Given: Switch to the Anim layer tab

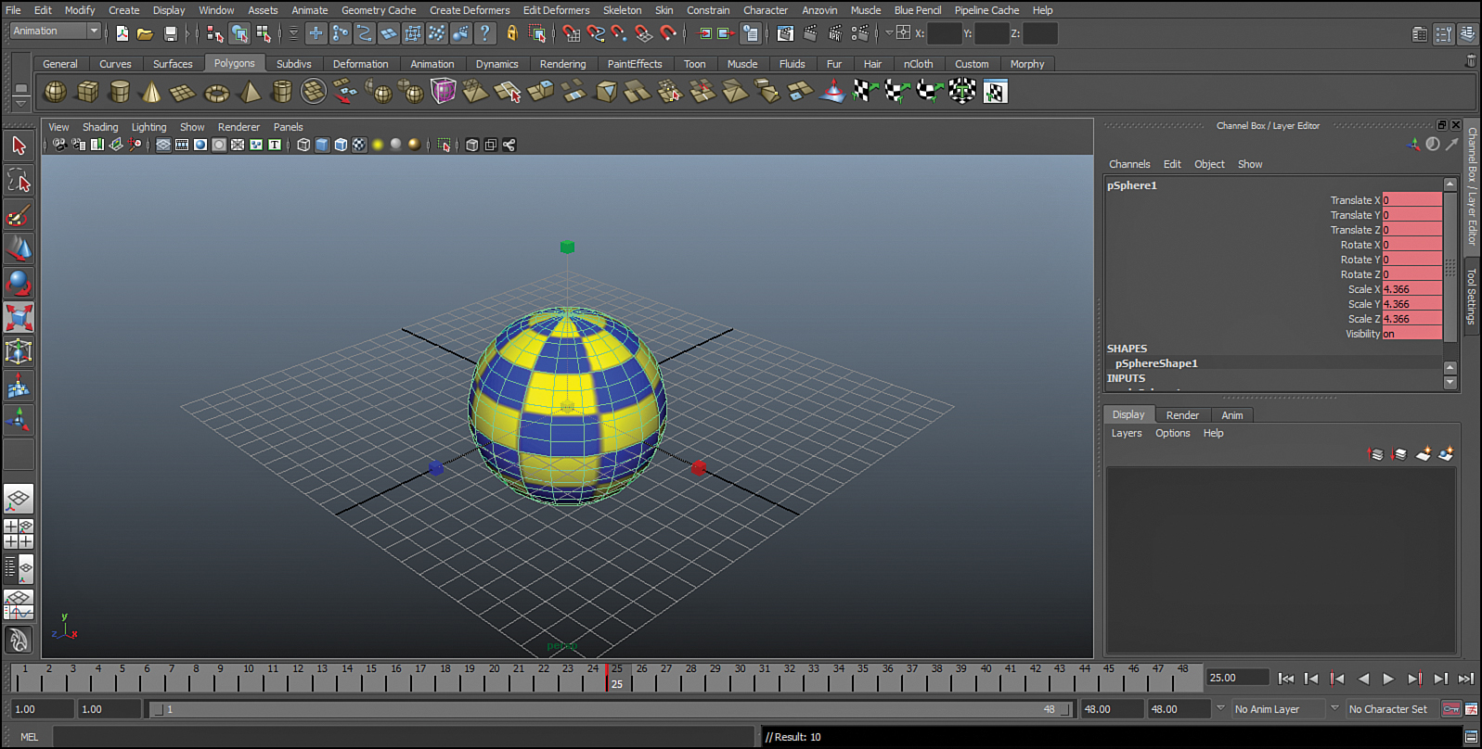Looking at the screenshot, I should [x=1232, y=415].
